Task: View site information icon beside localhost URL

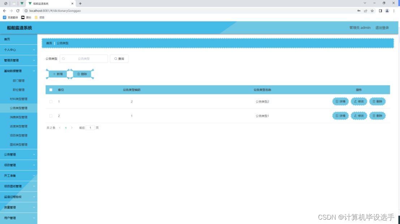Action: (x=26, y=11)
